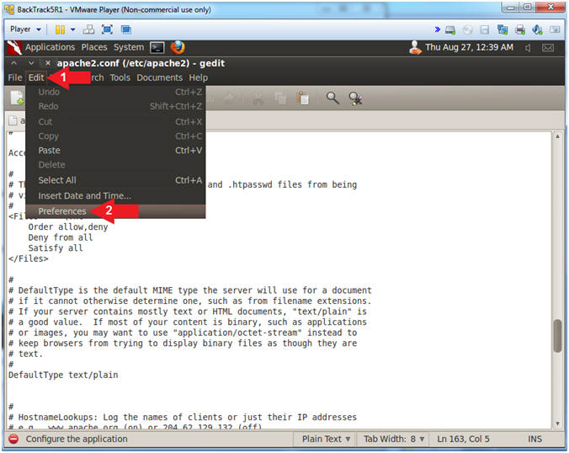The height and width of the screenshot is (453, 569).
Task: Choose Cut from the Edit menu
Action: 115,122
